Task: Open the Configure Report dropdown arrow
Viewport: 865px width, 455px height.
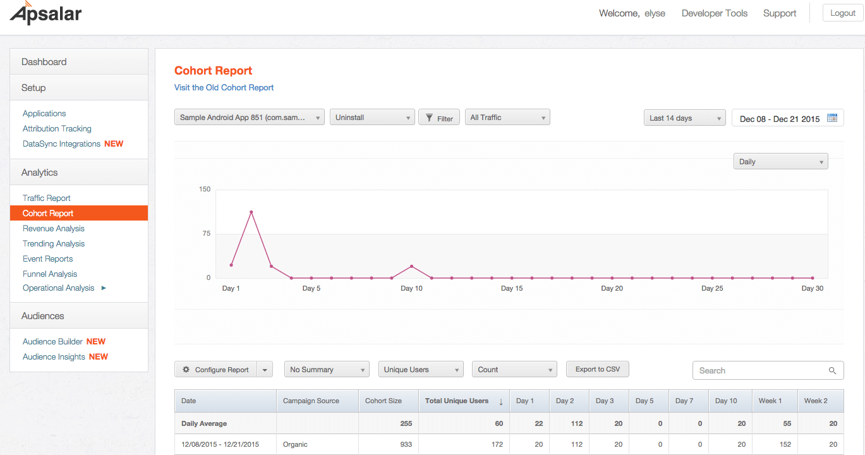Action: tap(265, 370)
